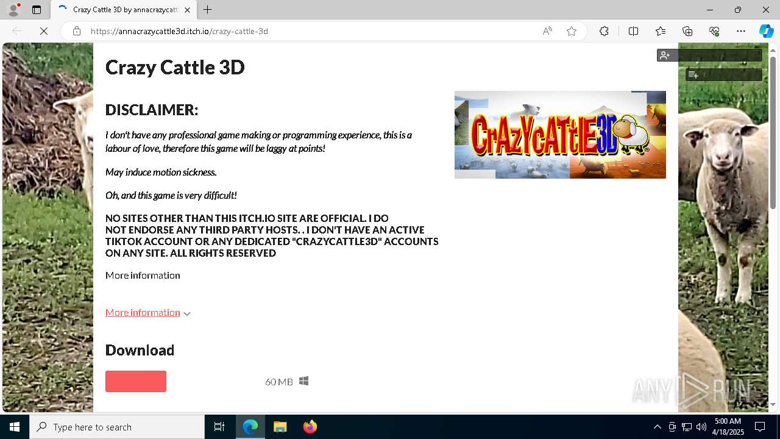Stop loading the page
Screen dimensions: 780x439
[x=44, y=31]
